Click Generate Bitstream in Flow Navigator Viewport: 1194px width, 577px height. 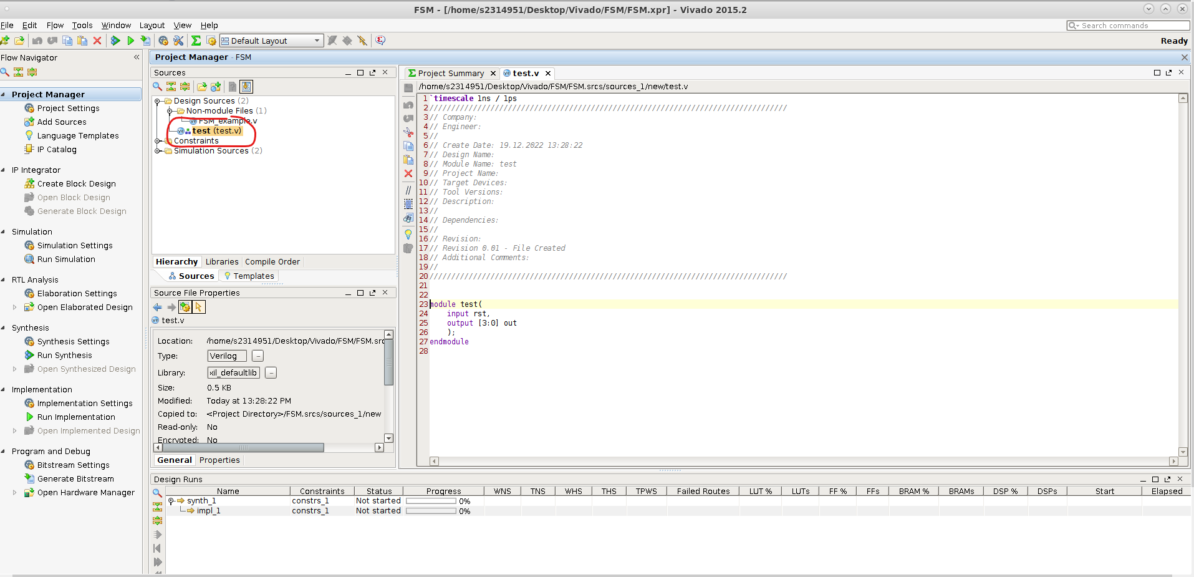coord(75,479)
